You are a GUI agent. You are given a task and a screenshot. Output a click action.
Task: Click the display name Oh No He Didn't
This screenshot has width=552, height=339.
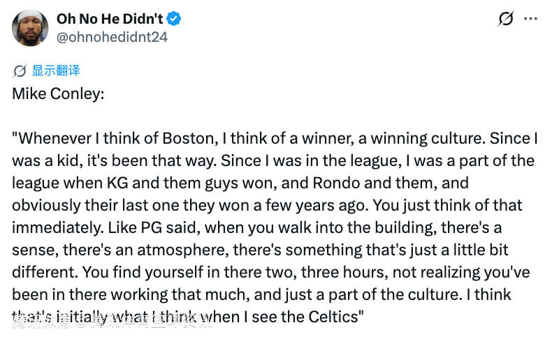click(x=110, y=19)
